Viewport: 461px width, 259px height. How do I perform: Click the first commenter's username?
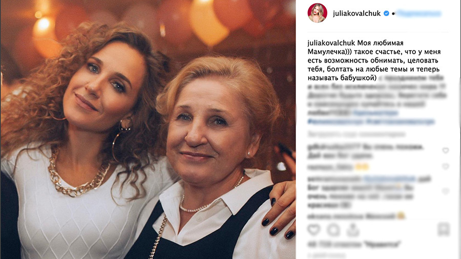click(x=334, y=147)
